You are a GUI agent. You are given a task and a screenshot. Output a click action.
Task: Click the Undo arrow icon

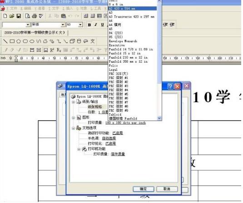coord(70,16)
